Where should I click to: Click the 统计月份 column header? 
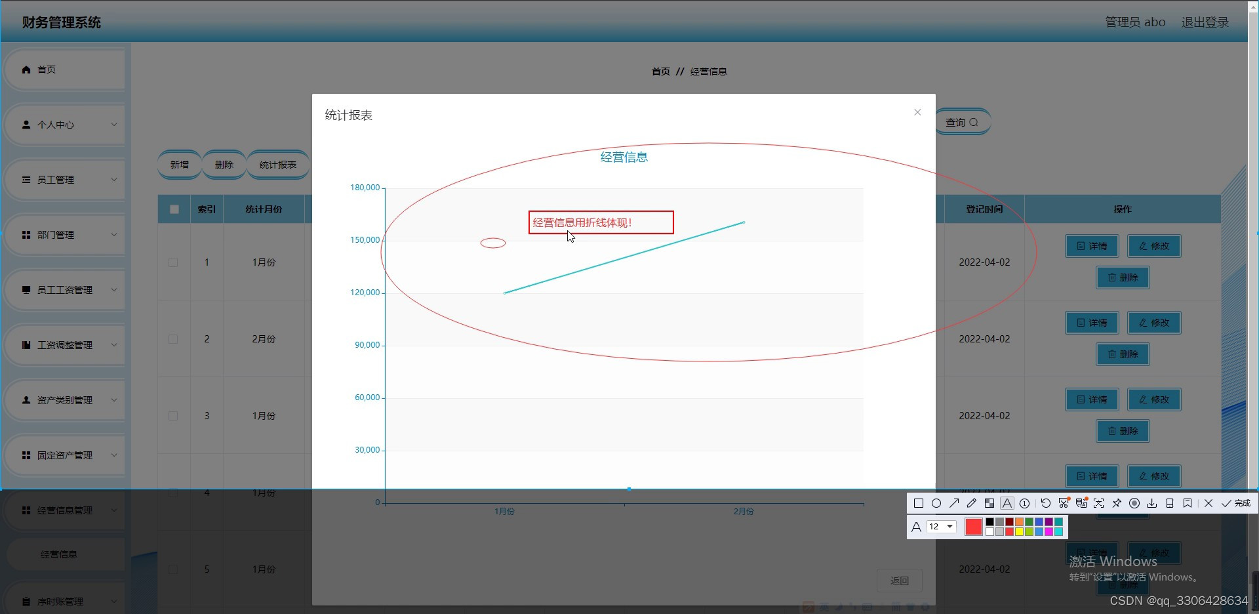click(264, 209)
